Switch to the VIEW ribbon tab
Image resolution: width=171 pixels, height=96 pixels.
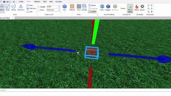pyautogui.click(x=51, y=2)
